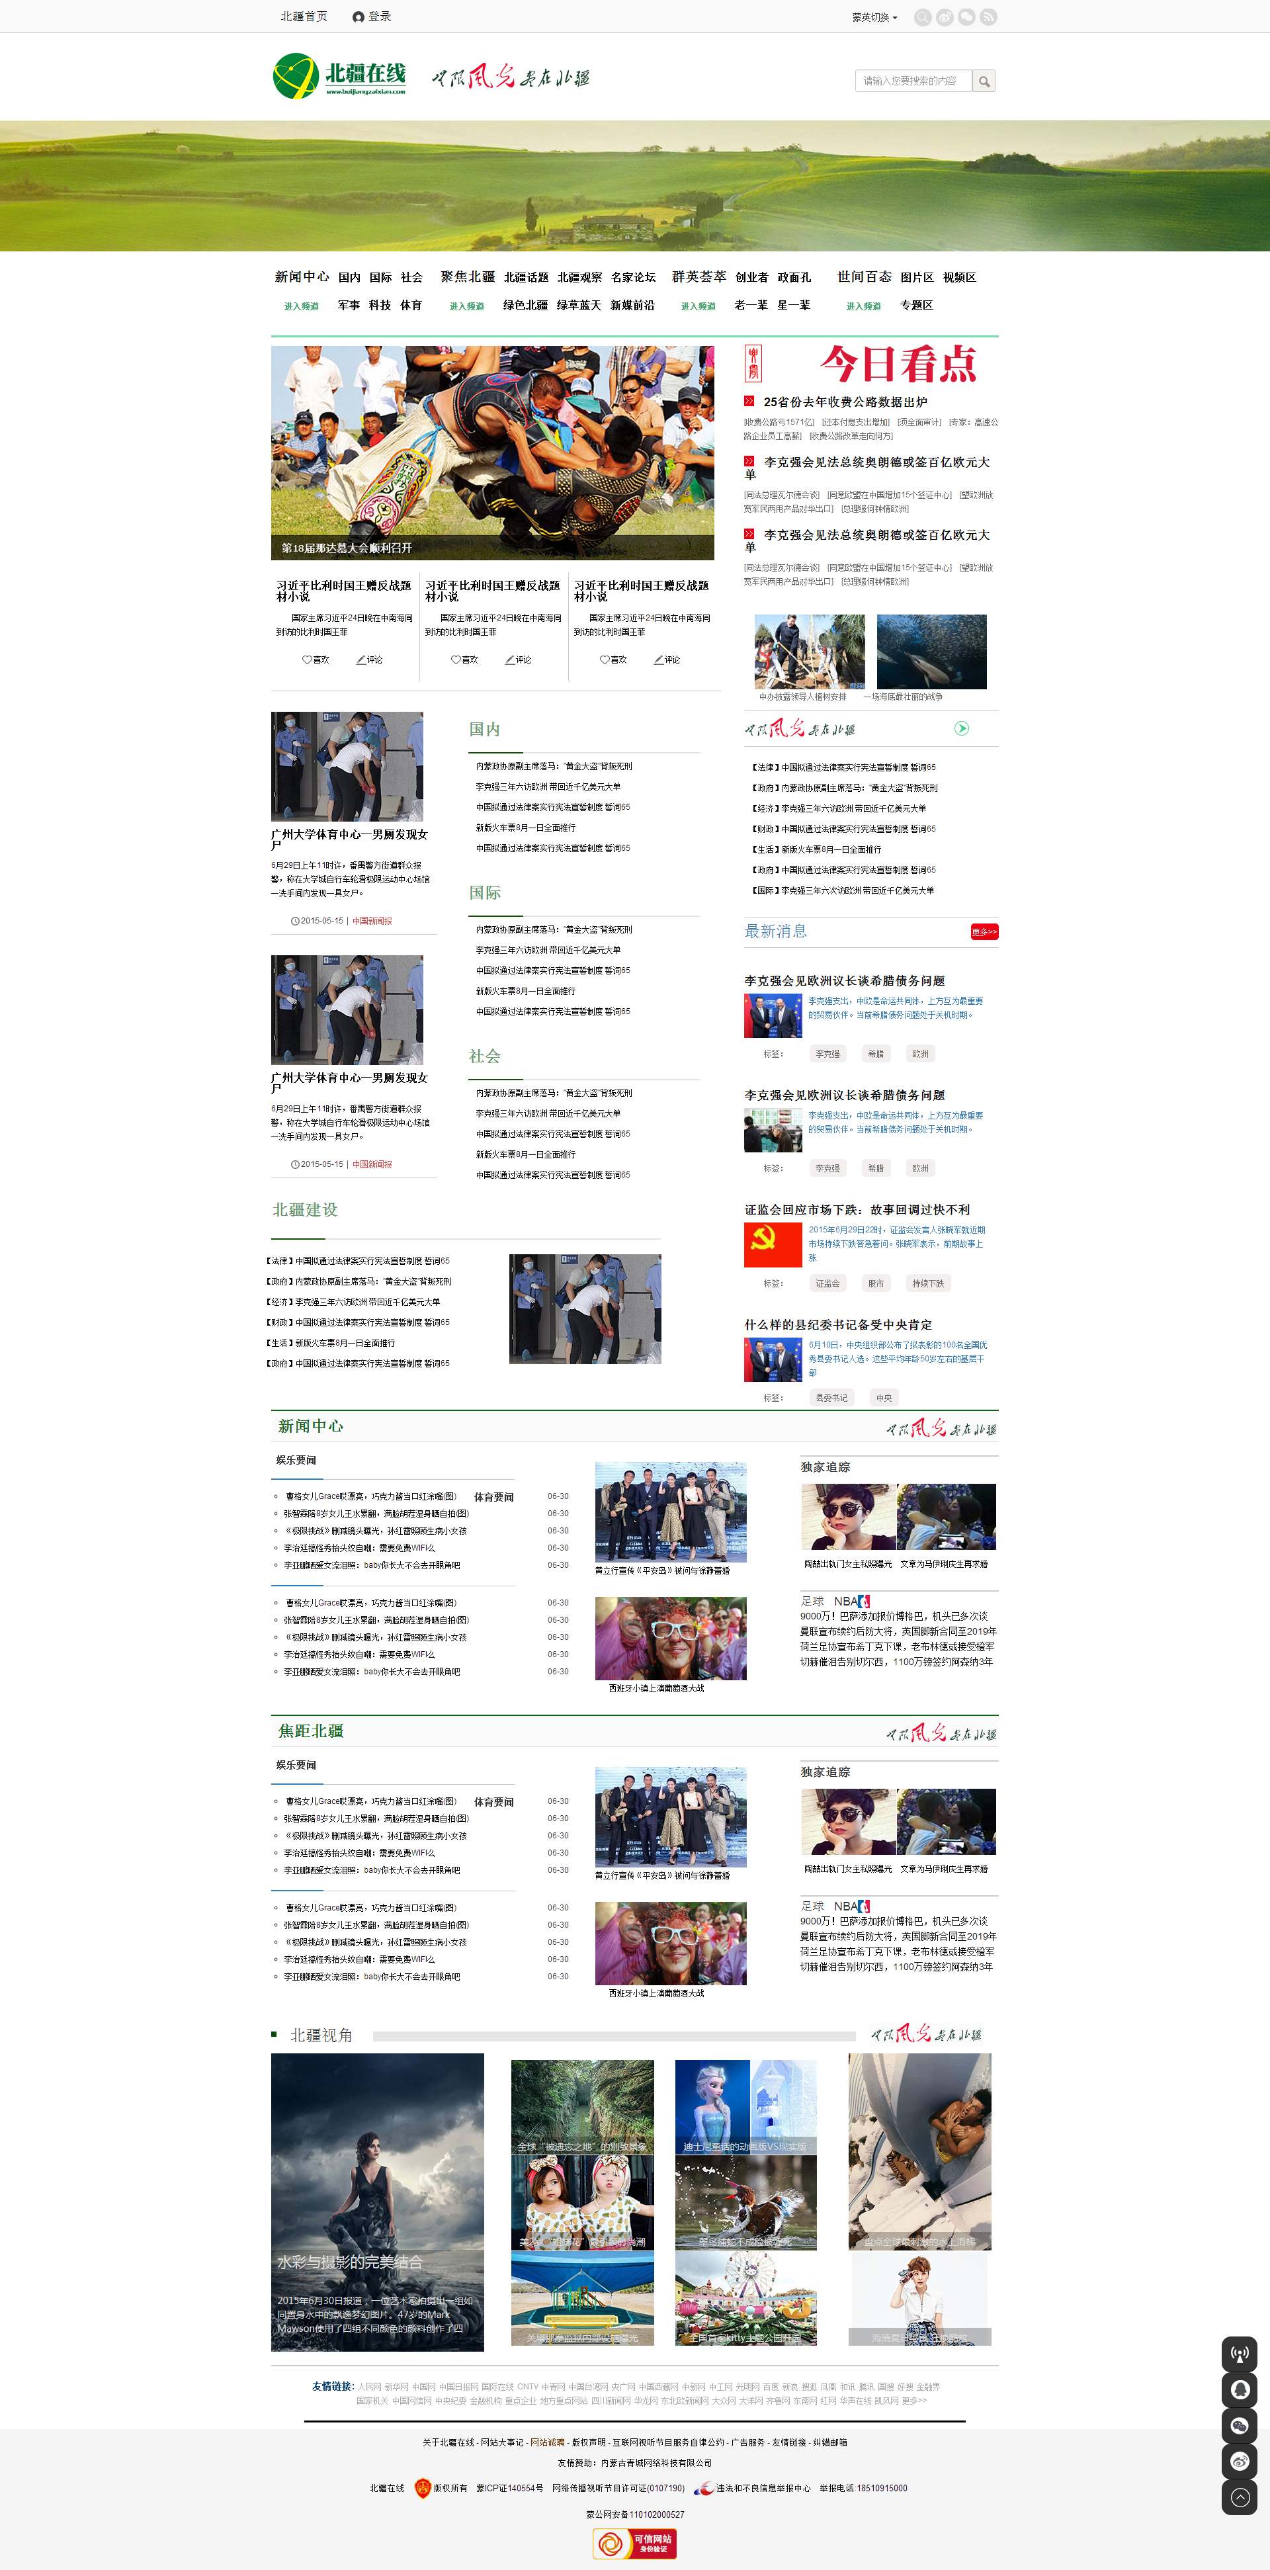Open article 证监会回应市场下跌
Viewport: 1270px width, 2570px height.
click(856, 1209)
